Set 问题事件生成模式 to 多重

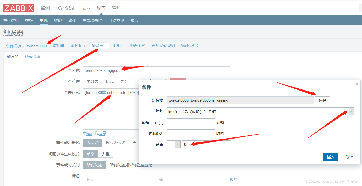(106, 154)
